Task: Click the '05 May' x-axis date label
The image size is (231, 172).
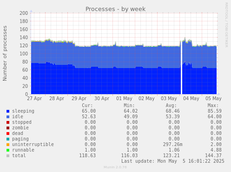Action: pyautogui.click(x=213, y=99)
